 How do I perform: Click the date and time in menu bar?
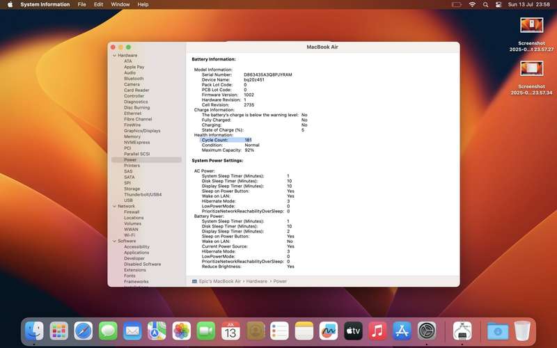tap(529, 5)
